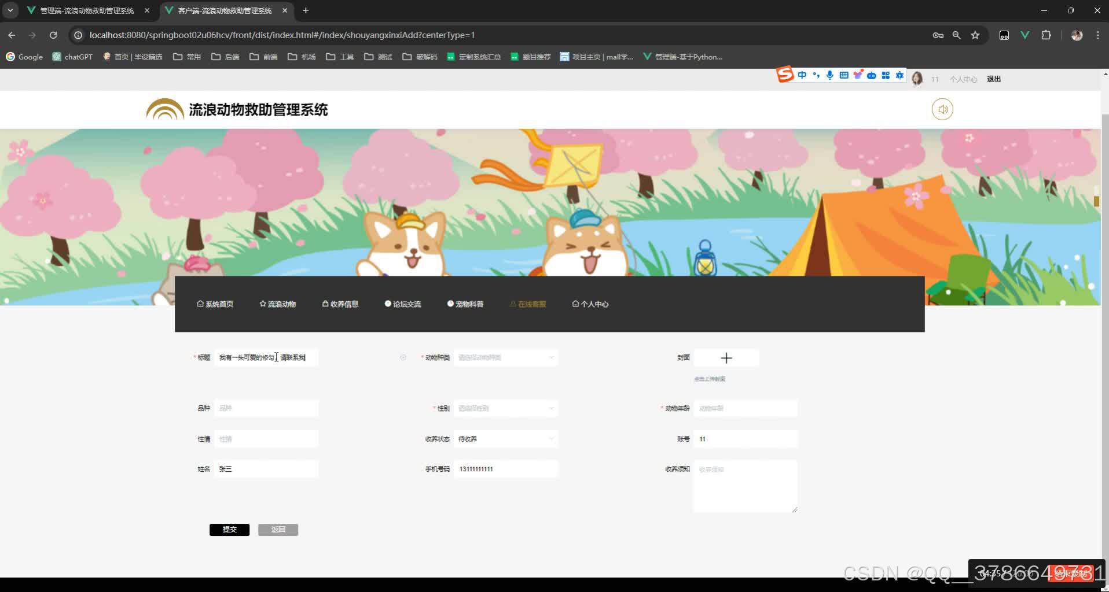Open 定制系统汇总 bookmark
Viewport: 1109px width, 592px height.
473,57
